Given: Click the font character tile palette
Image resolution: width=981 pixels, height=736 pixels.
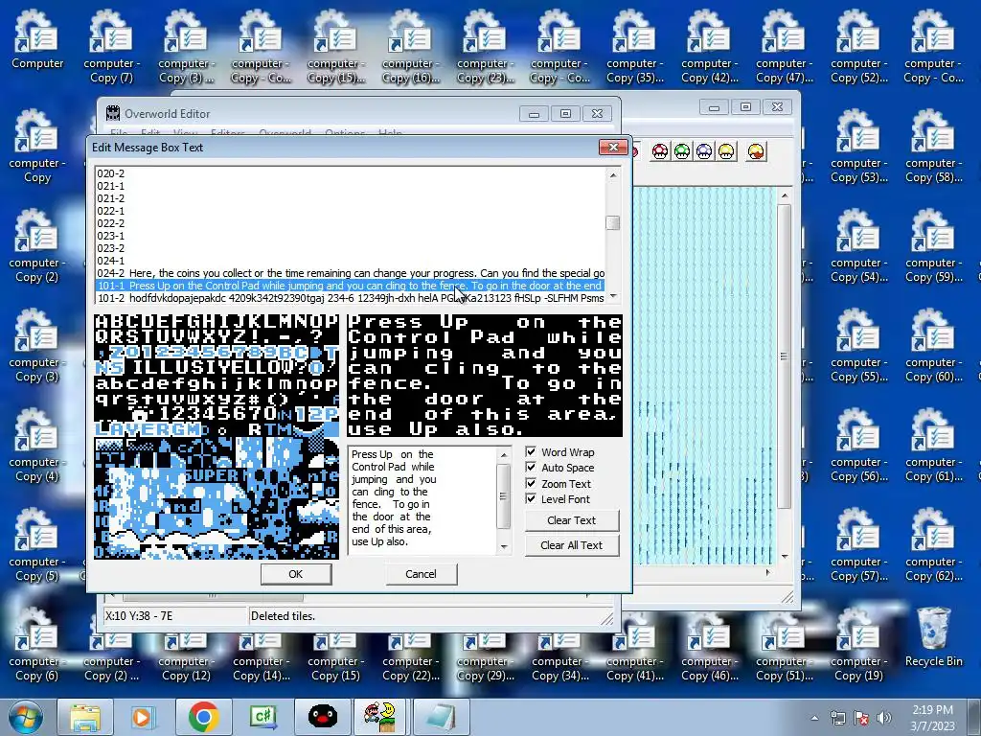Looking at the screenshot, I should coord(217,437).
